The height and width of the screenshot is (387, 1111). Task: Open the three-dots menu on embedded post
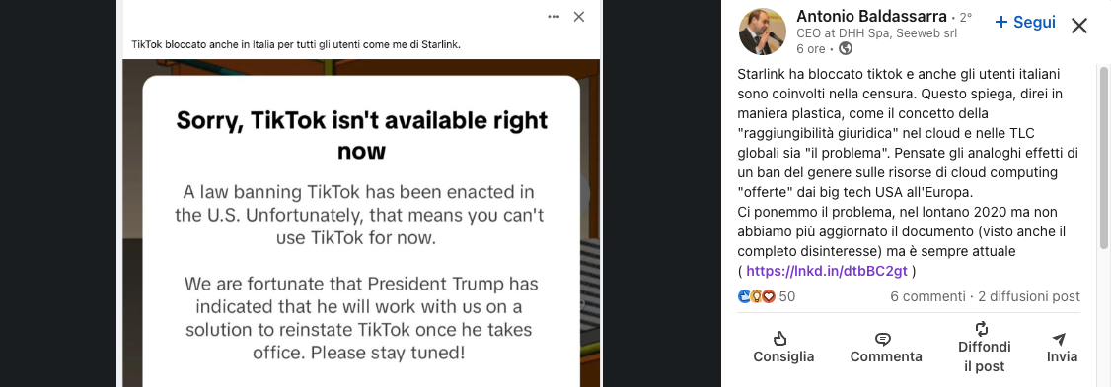point(555,17)
